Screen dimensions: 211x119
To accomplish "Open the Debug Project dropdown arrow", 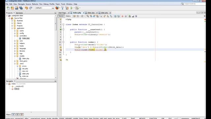I will (x=80, y=8).
